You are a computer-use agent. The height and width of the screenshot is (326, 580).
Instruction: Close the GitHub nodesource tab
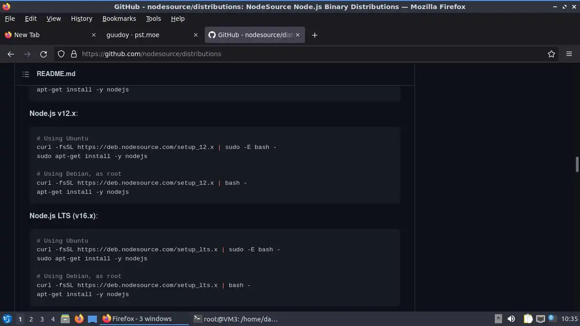click(298, 35)
